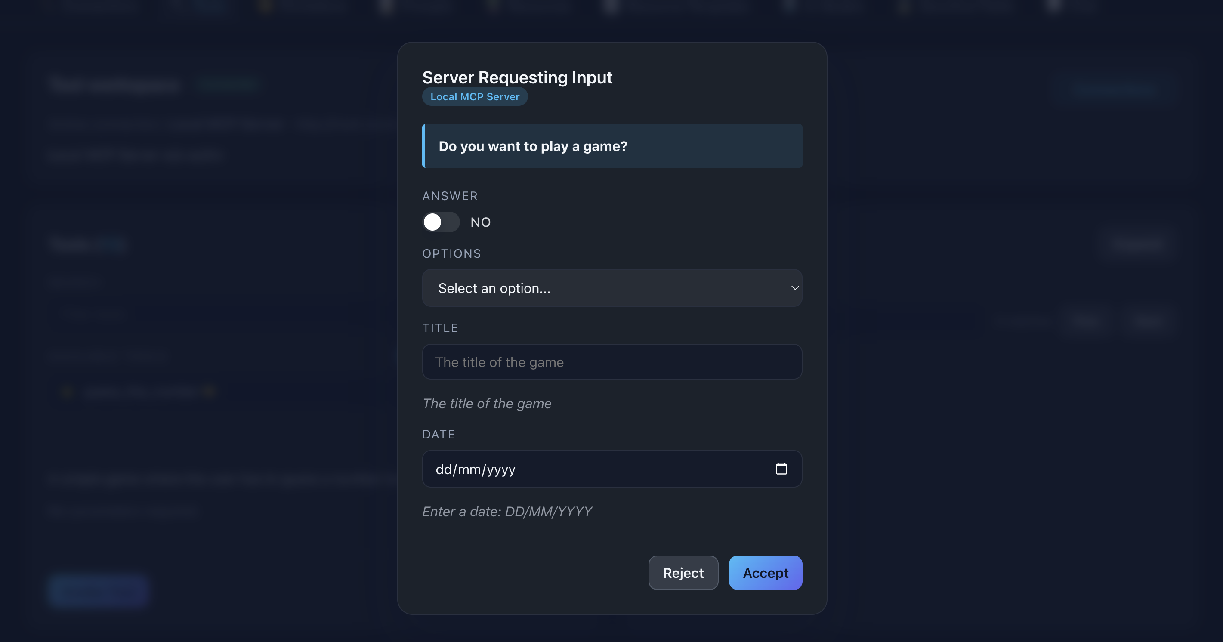Click the chevron arrow of the Options dropdown
The width and height of the screenshot is (1223, 642).
(x=795, y=288)
